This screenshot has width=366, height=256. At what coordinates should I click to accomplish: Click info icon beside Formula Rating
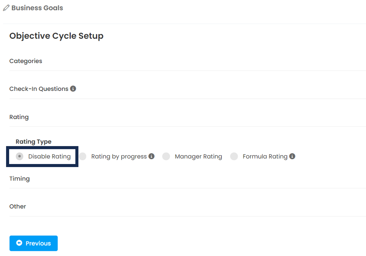[x=292, y=156]
